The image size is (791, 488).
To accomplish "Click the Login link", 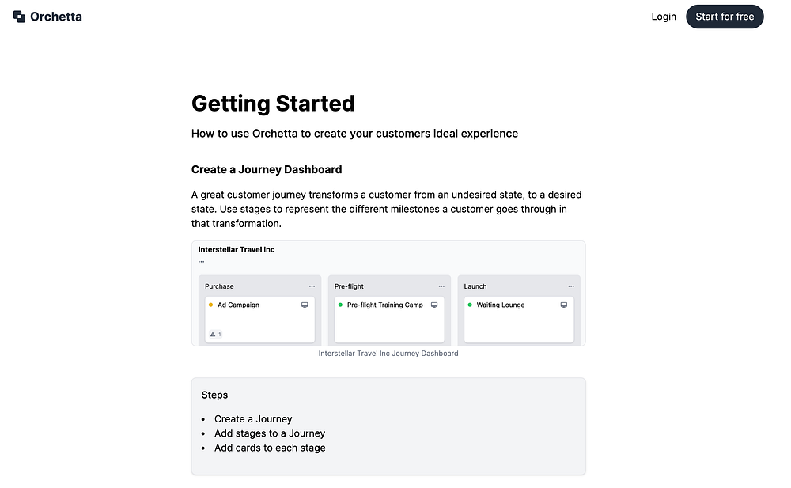I will (664, 17).
